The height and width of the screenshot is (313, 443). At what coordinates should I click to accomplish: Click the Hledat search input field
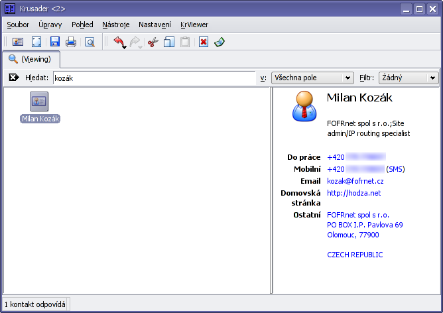coord(155,78)
